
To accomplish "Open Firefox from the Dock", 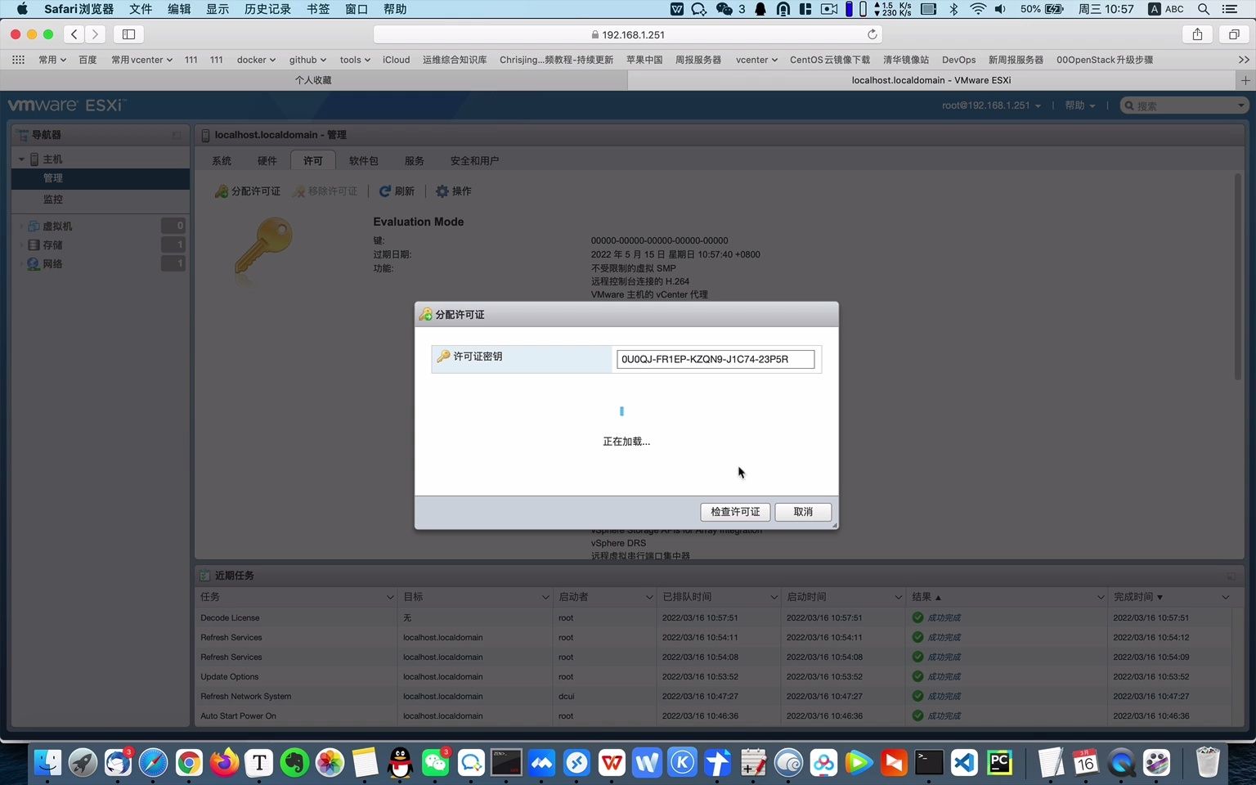I will pos(224,763).
